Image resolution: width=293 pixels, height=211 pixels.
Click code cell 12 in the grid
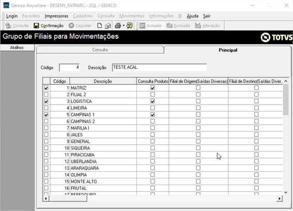pyautogui.click(x=60, y=161)
